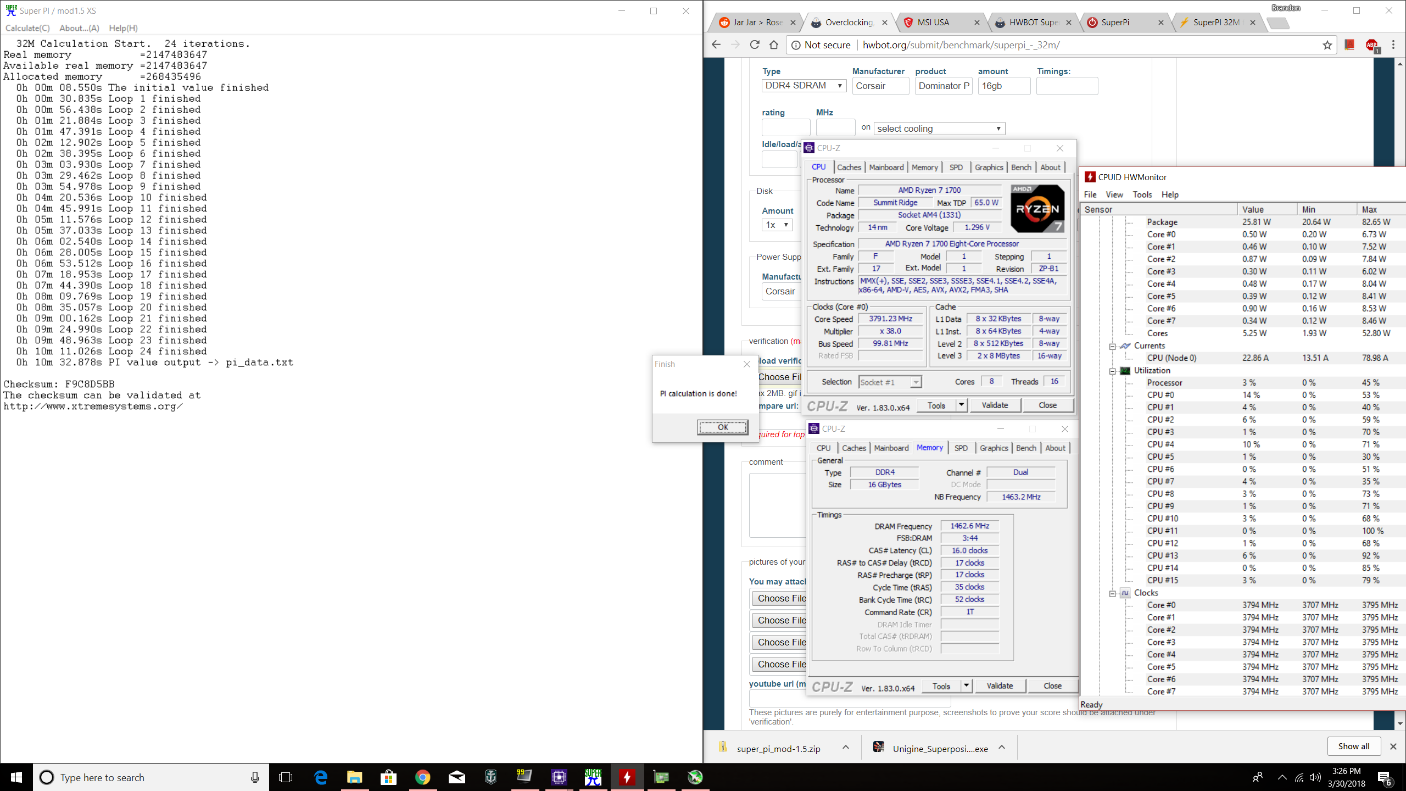Click the microphone icon in the search box
The width and height of the screenshot is (1406, 791).
pos(255,777)
